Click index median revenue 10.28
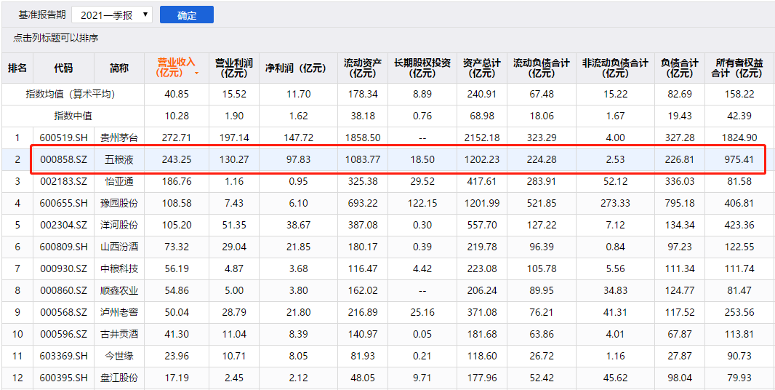Screen dimensions: 775x390 click(x=177, y=116)
